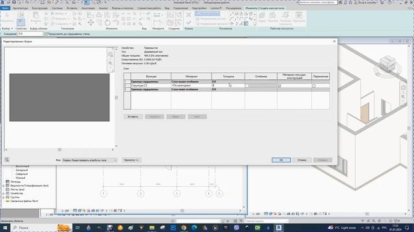Click the 3D view horizontal scrollbar thumb

click(x=367, y=214)
